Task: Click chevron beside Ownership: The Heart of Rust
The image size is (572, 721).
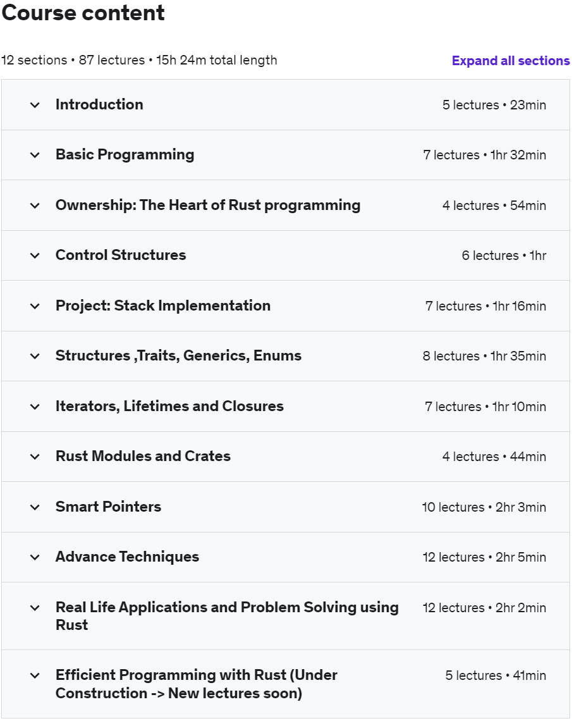Action: pos(35,206)
